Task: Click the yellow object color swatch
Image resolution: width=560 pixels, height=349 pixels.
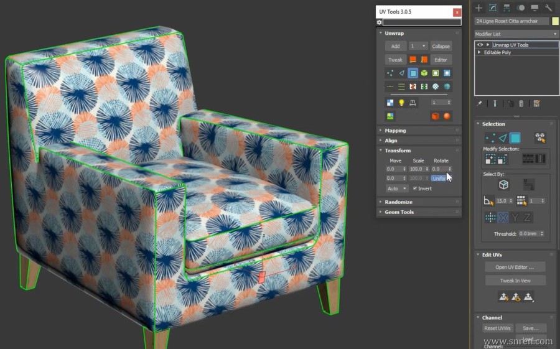Action: pyautogui.click(x=555, y=21)
